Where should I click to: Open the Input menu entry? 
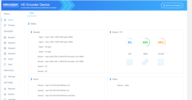(x=10, y=64)
